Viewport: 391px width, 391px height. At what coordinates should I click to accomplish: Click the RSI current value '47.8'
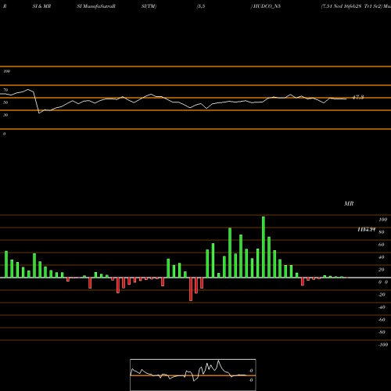point(358,98)
